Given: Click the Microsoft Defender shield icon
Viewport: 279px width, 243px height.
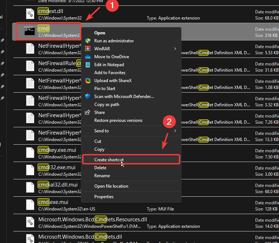Looking at the screenshot, I should click(x=88, y=96).
